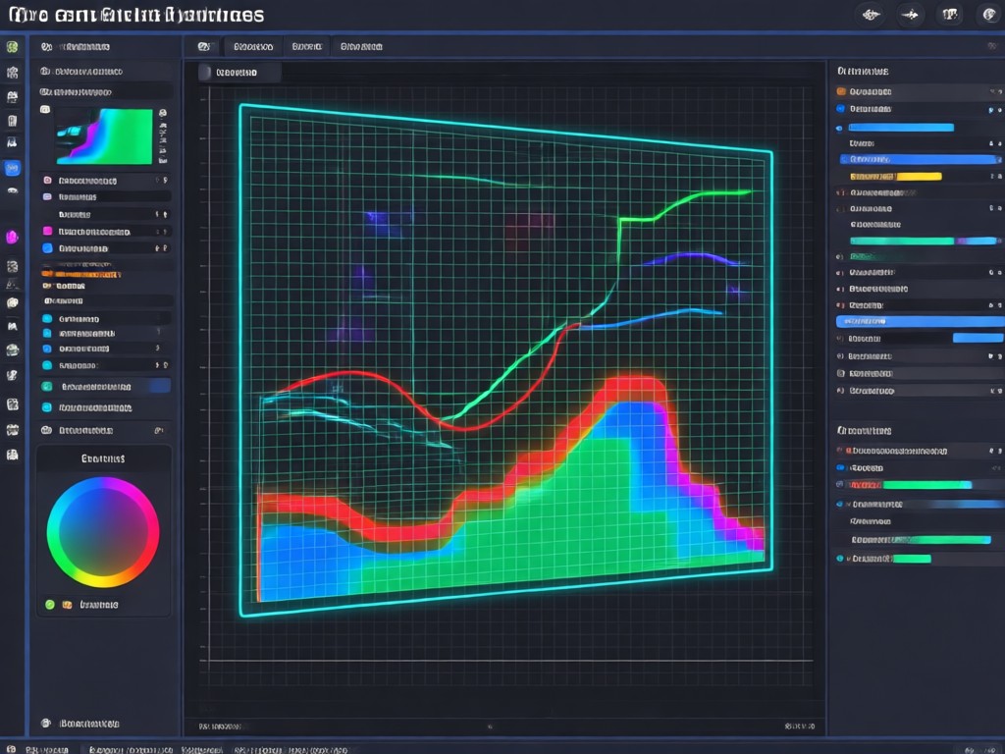
Task: Pick a hue on the rainbow color wheel ring
Action: [x=102, y=485]
